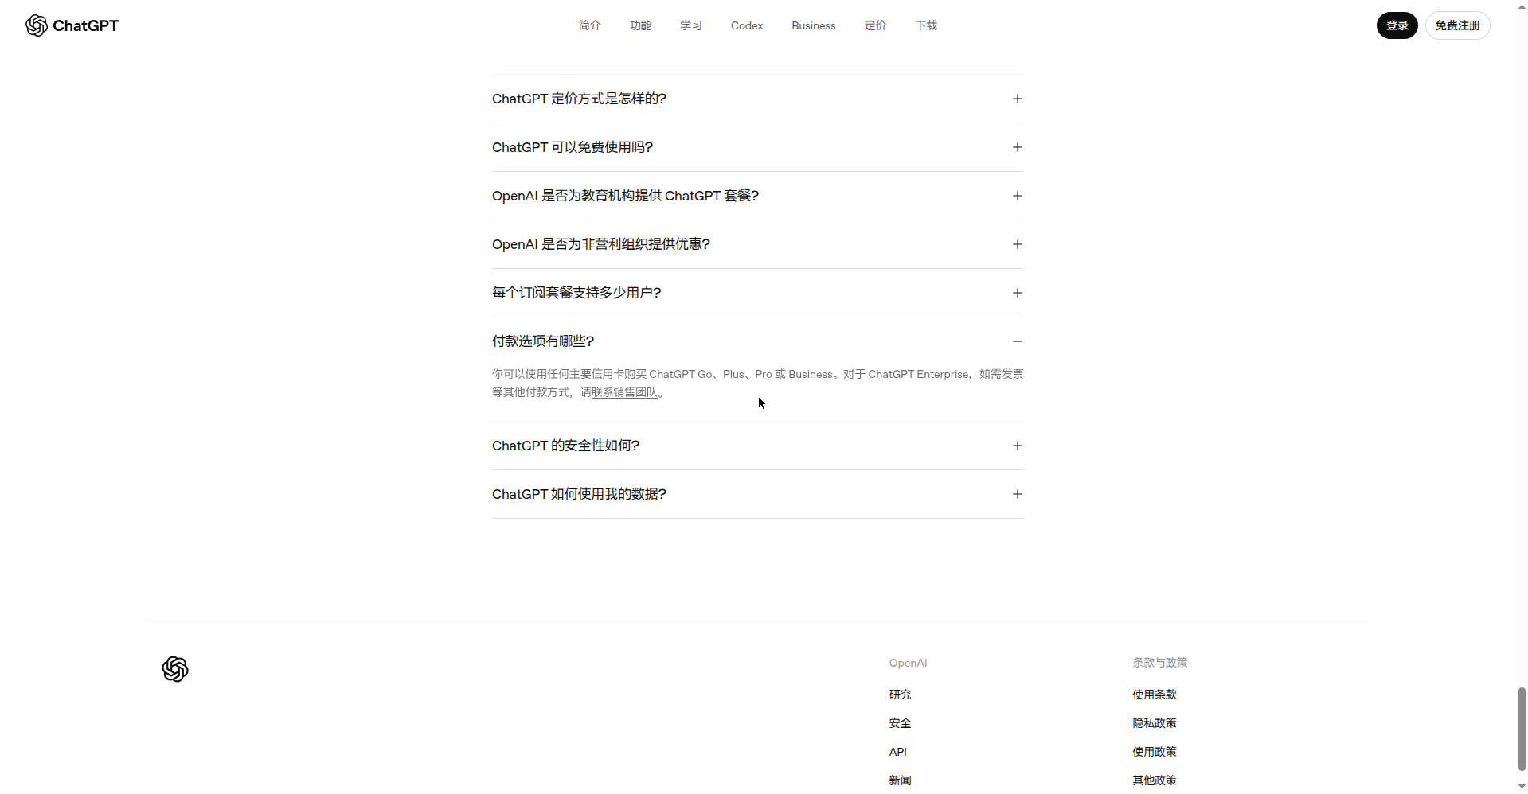Click the page vertical scrollbar thumb
The image size is (1528, 794).
pyautogui.click(x=1522, y=730)
